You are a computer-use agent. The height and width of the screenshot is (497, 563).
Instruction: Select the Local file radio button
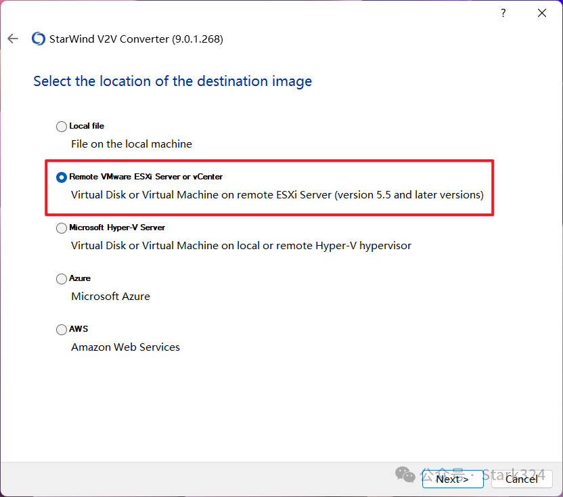click(x=62, y=127)
